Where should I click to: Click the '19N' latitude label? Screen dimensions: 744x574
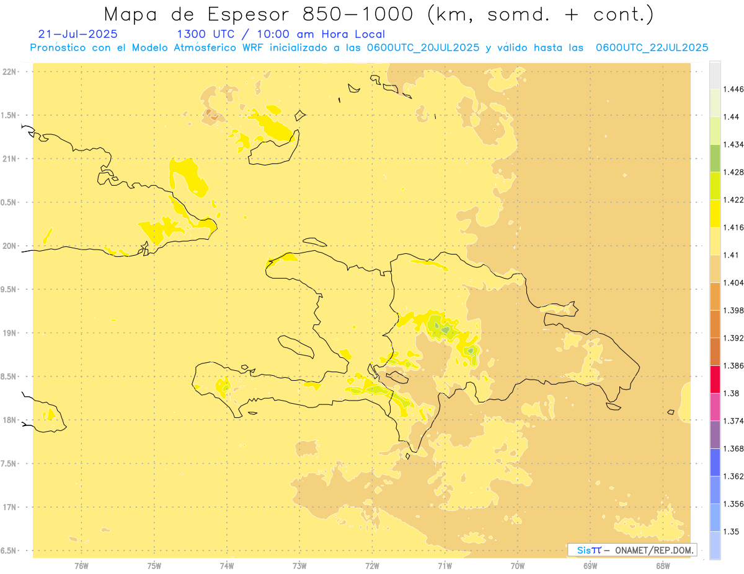[10, 333]
